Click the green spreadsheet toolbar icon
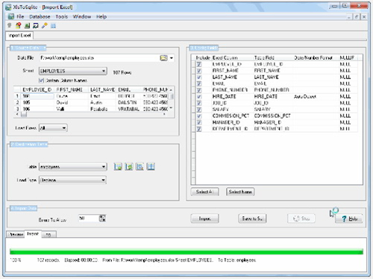This screenshot has width=373, height=279. click(x=27, y=25)
